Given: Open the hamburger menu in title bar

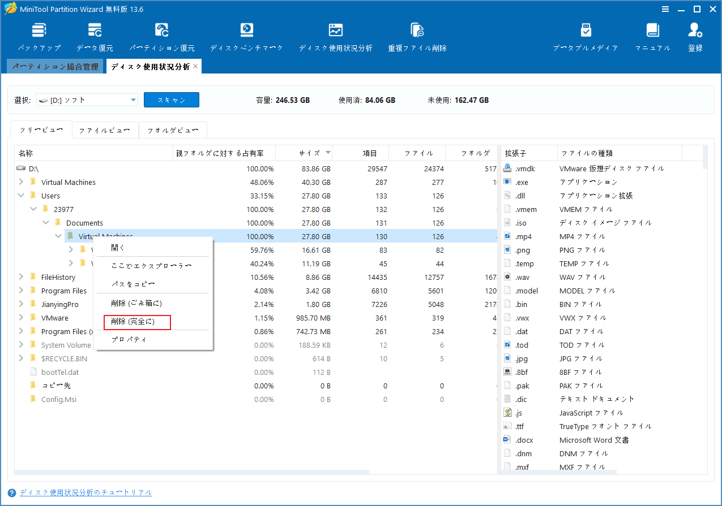Looking at the screenshot, I should [665, 9].
